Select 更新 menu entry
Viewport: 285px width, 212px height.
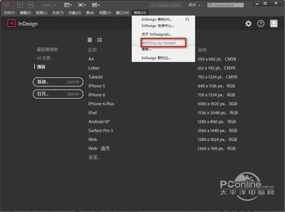[163, 49]
